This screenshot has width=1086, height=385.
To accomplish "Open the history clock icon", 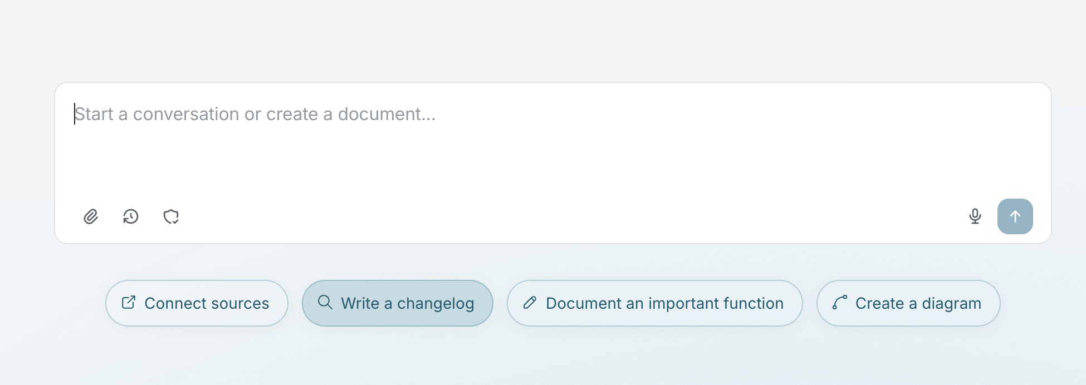I will (x=131, y=216).
